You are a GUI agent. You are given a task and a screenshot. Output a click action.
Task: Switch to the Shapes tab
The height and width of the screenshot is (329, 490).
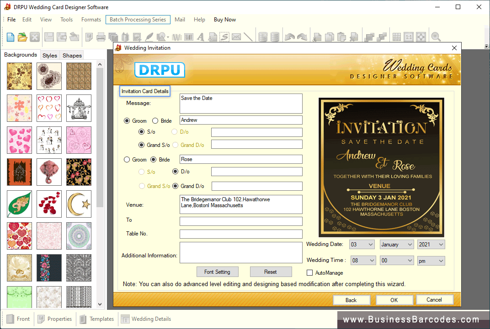click(x=72, y=56)
